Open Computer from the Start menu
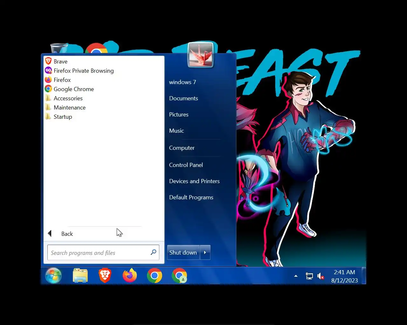 point(182,148)
